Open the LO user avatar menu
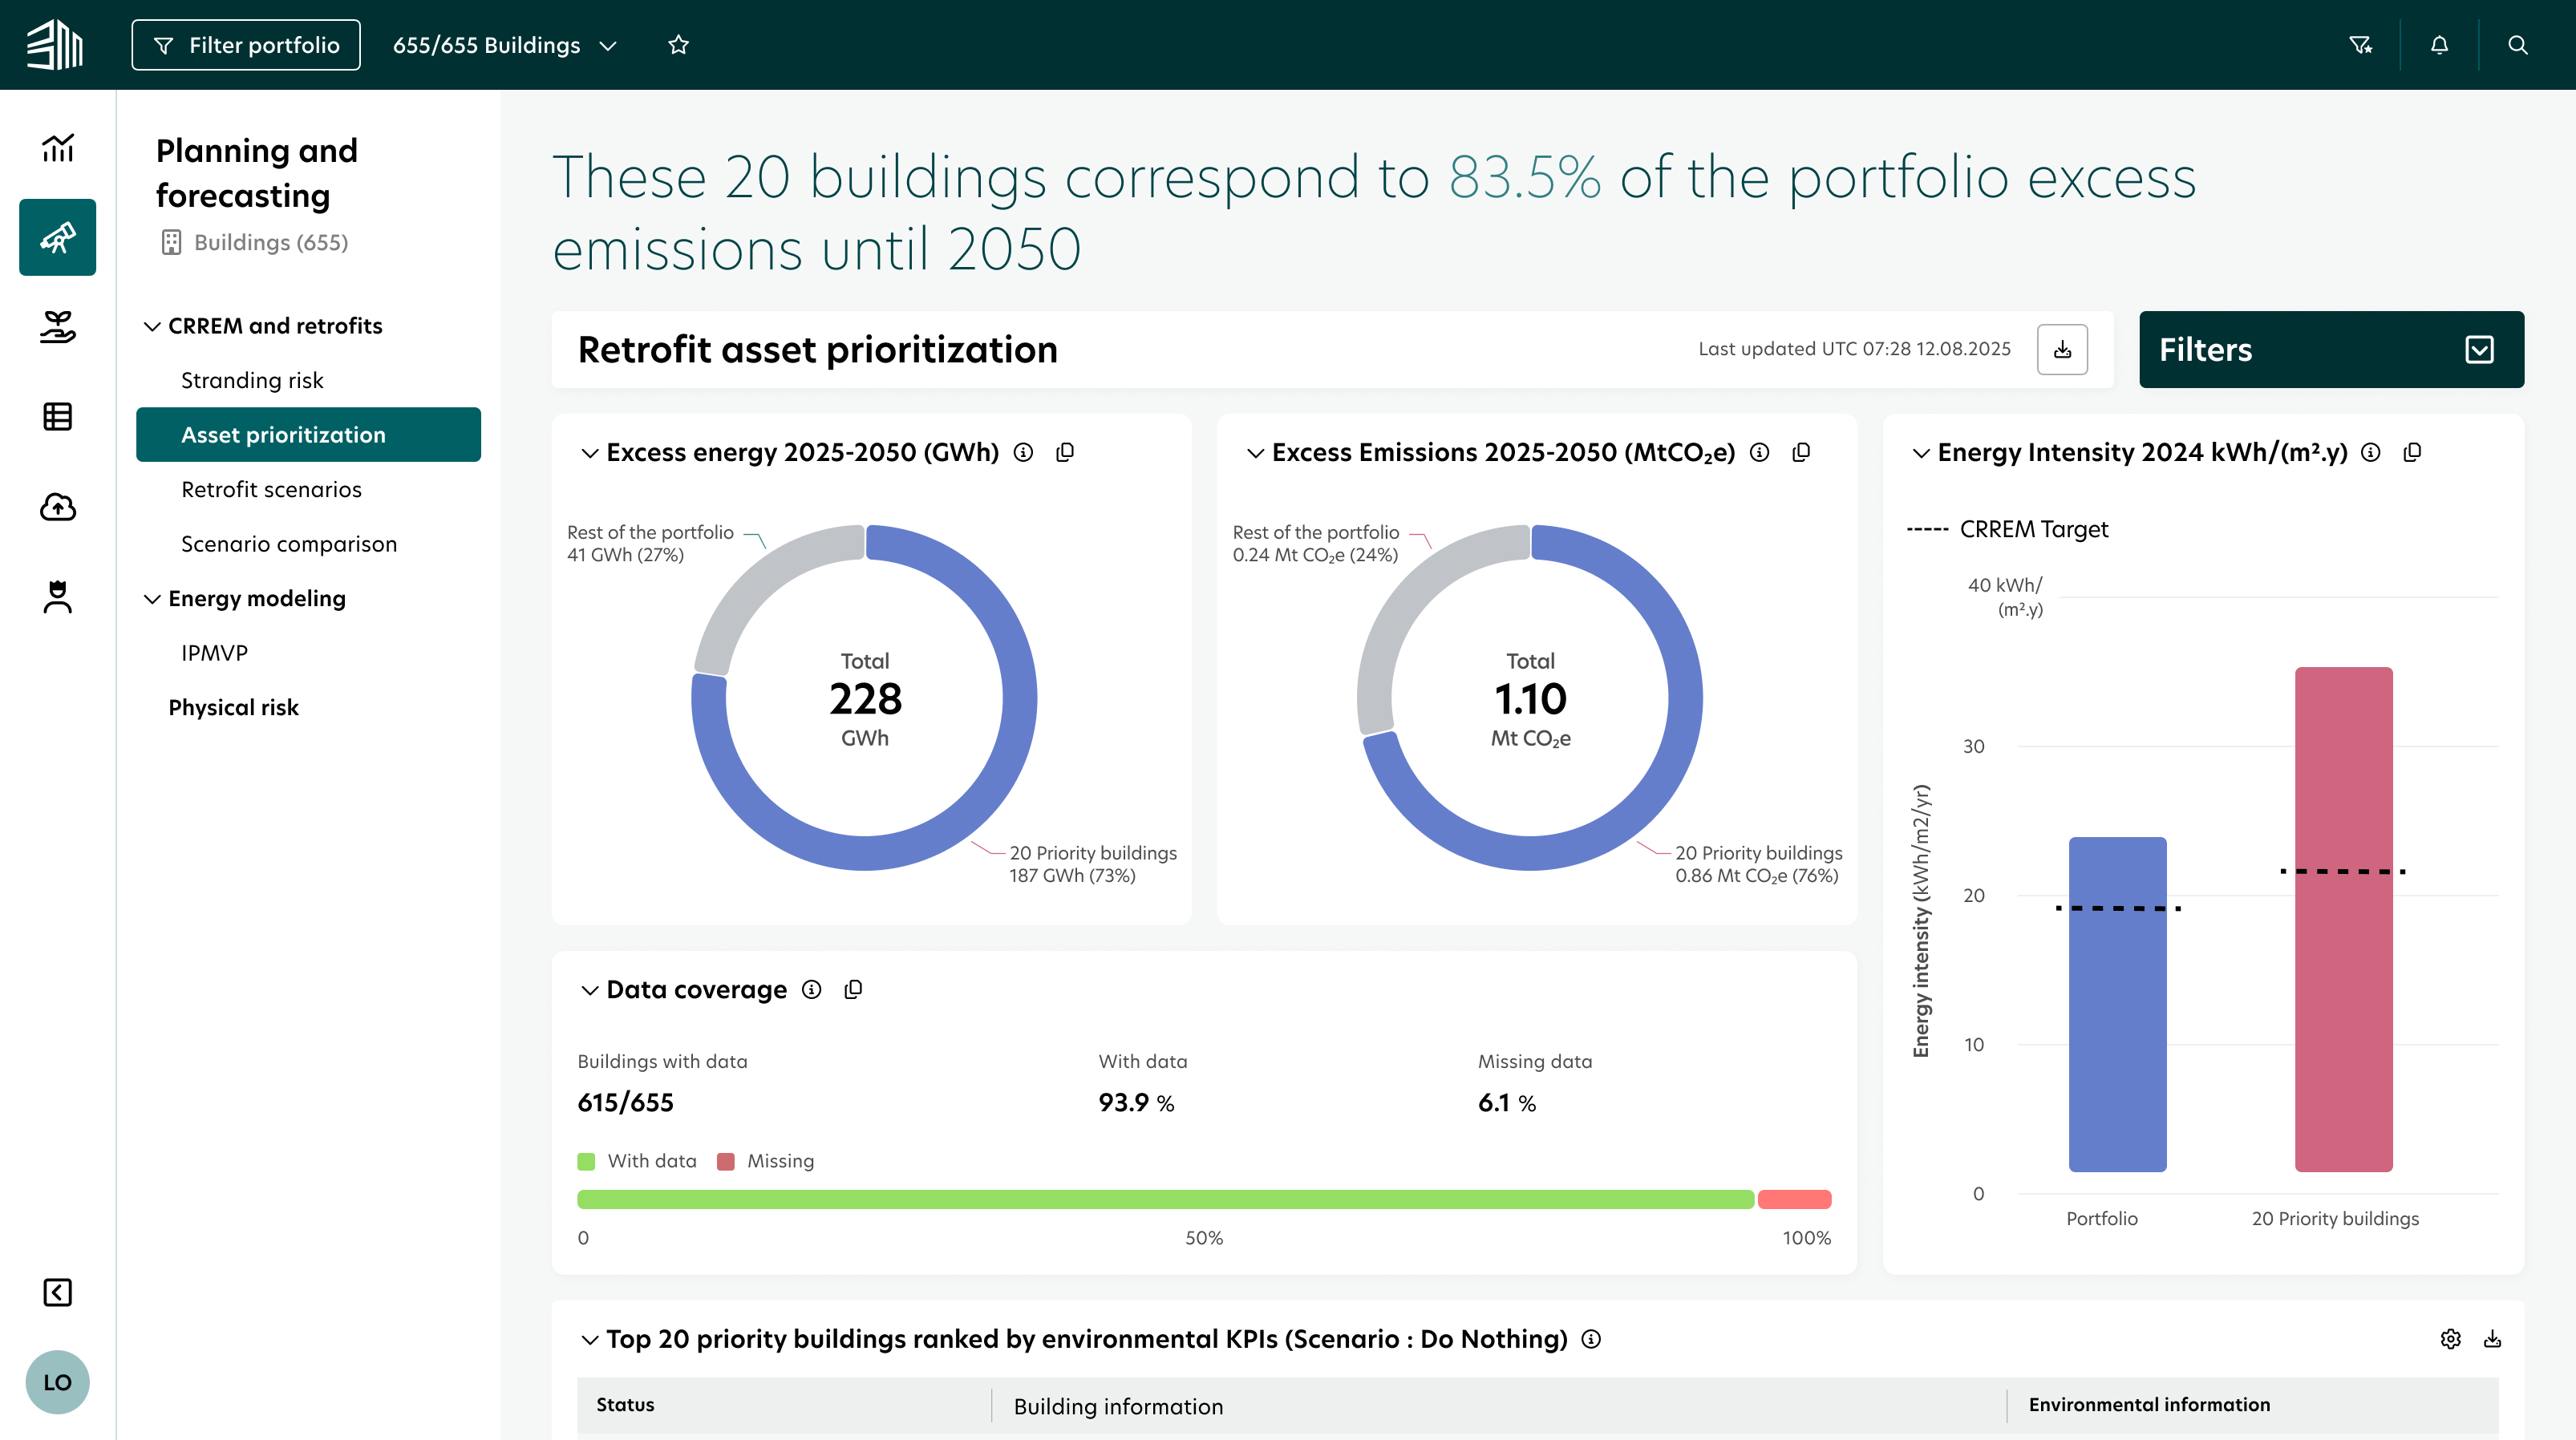This screenshot has height=1440, width=2576. [x=57, y=1382]
